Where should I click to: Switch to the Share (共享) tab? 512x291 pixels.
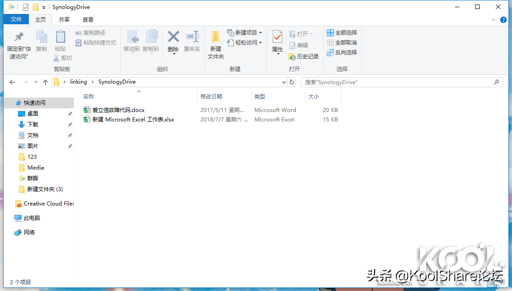coord(64,20)
